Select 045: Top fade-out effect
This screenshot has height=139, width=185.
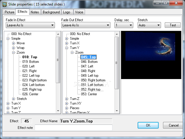[x=88, y=57]
